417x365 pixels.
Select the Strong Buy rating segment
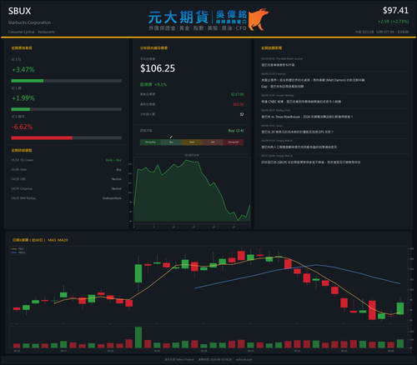tap(150, 142)
